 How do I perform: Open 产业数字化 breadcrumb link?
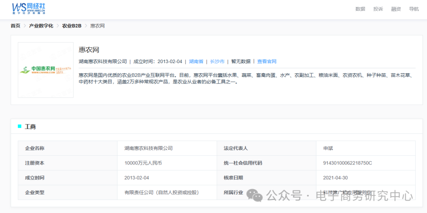coord(41,26)
